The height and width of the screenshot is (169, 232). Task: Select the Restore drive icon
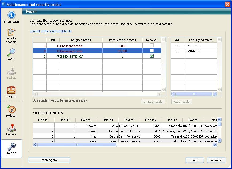coord(11,128)
